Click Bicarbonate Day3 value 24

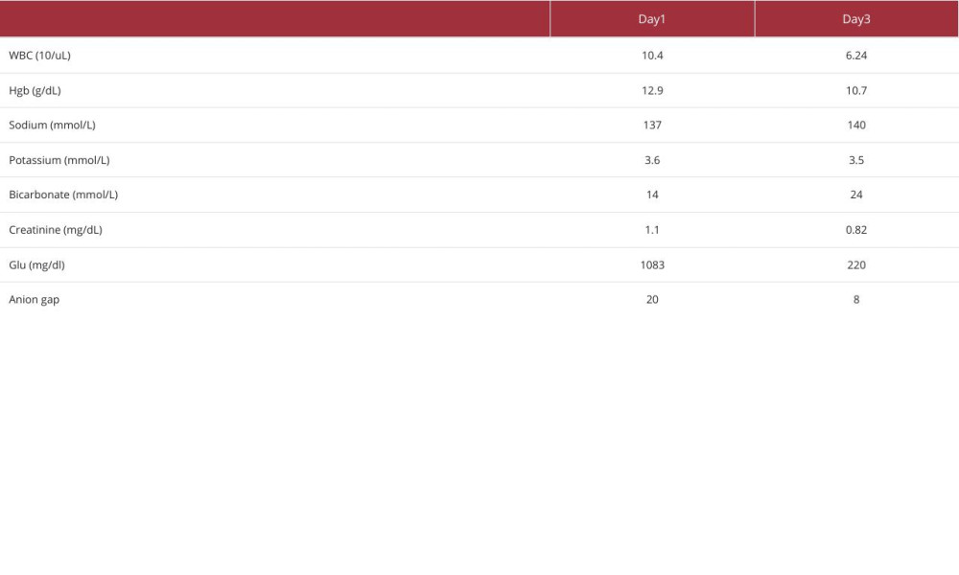(x=856, y=195)
